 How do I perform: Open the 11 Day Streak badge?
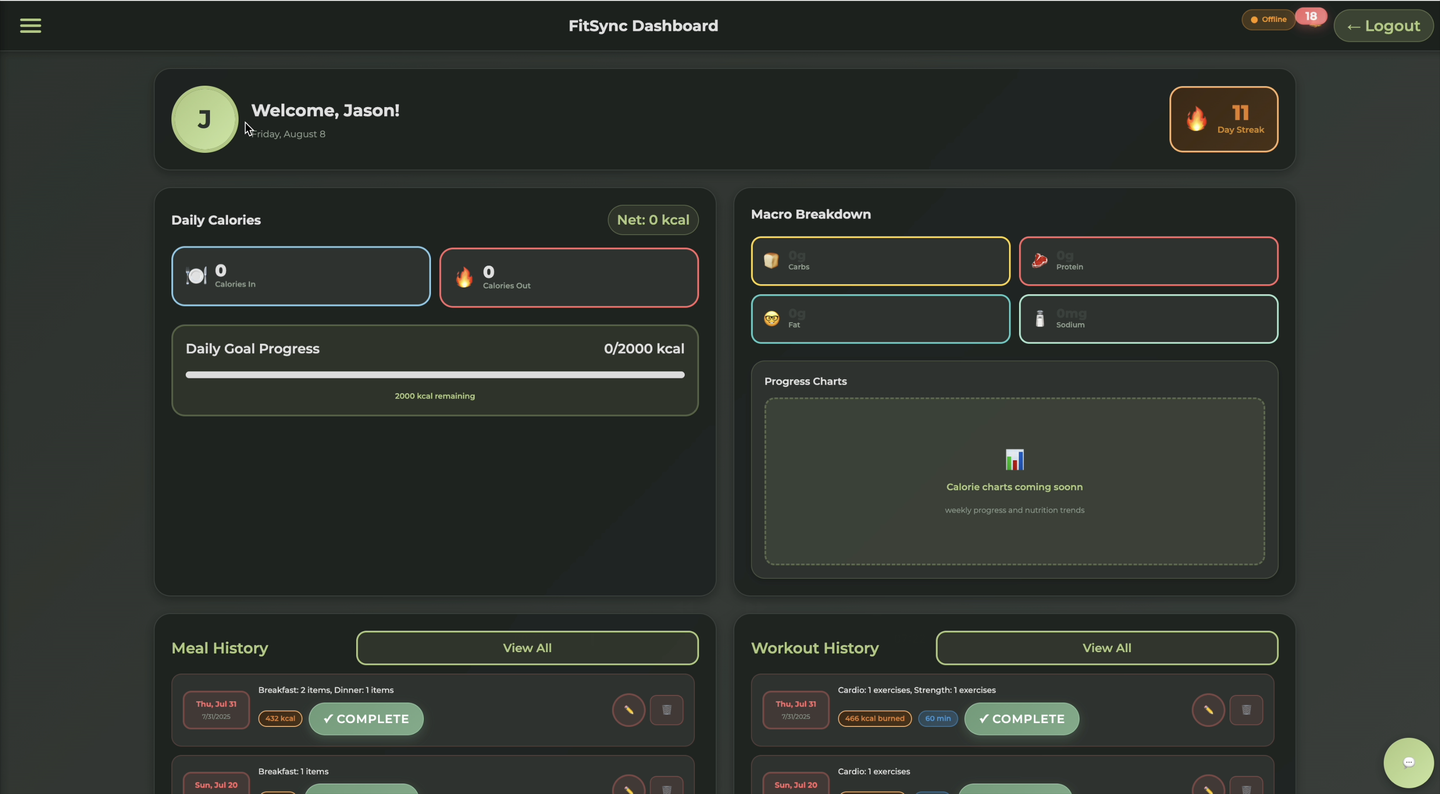click(1223, 119)
